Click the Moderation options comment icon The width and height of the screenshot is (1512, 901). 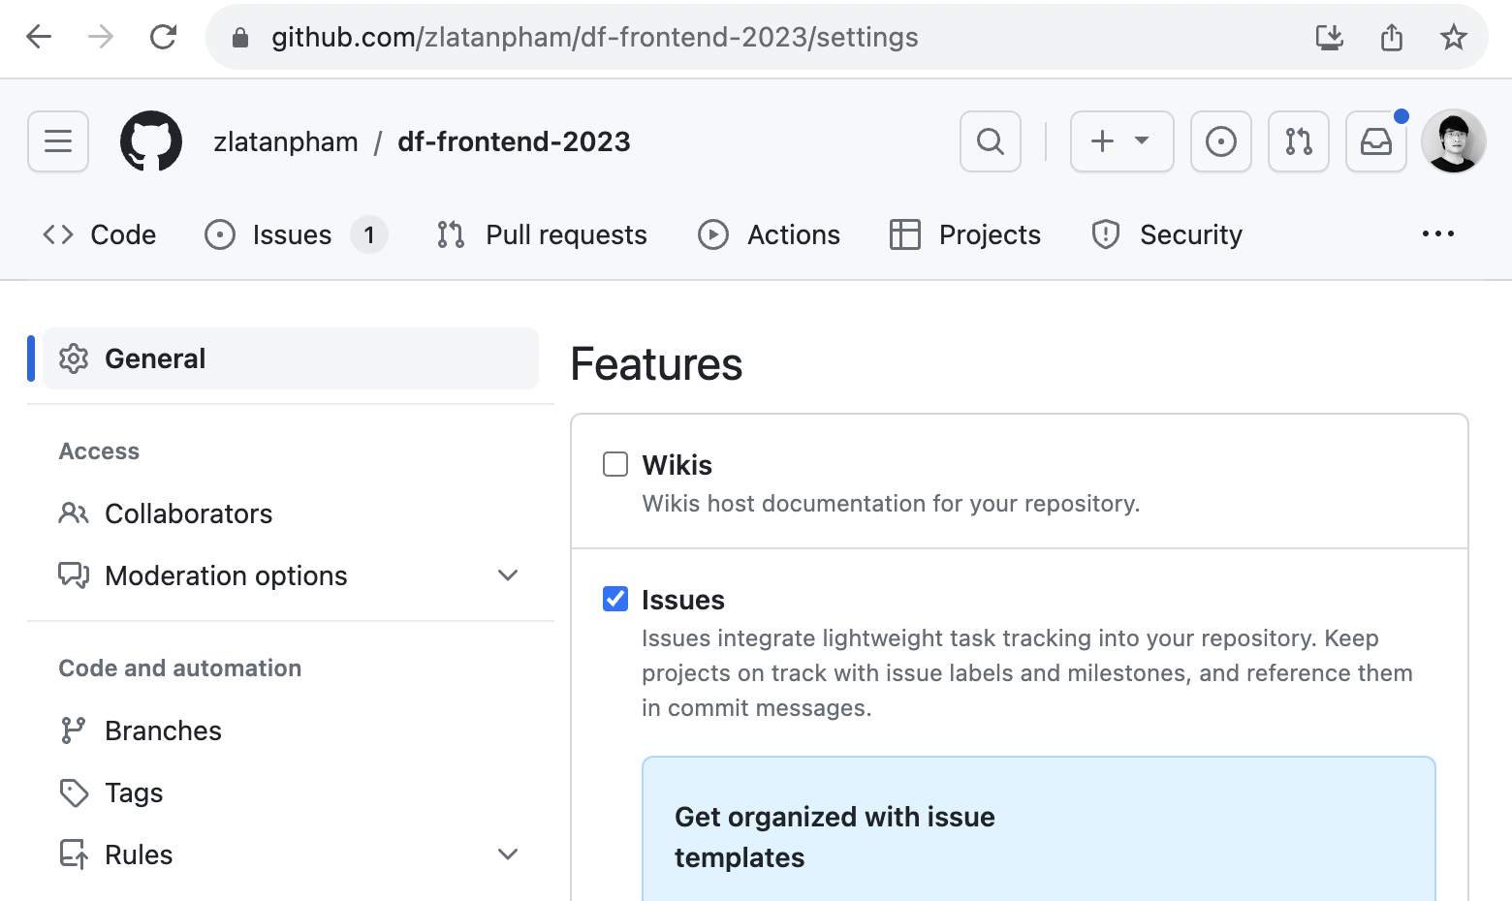click(x=74, y=575)
